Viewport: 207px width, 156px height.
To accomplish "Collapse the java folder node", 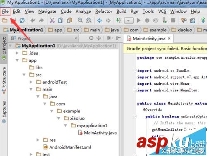I will (38, 96).
